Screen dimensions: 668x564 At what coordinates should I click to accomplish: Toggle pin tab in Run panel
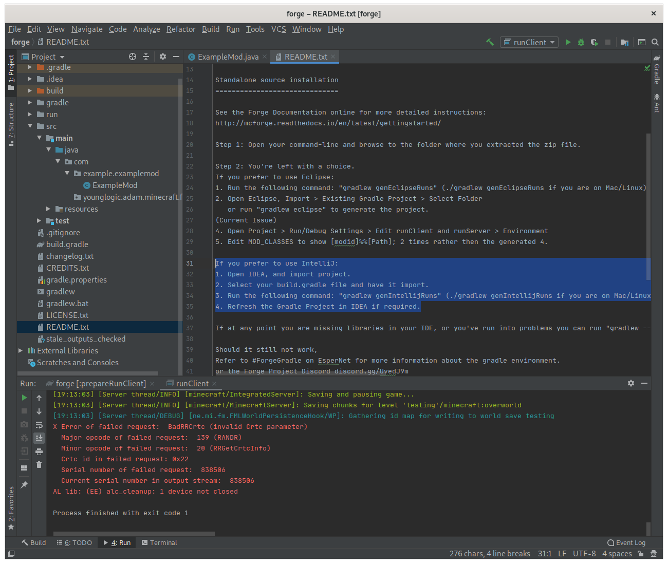(x=24, y=485)
